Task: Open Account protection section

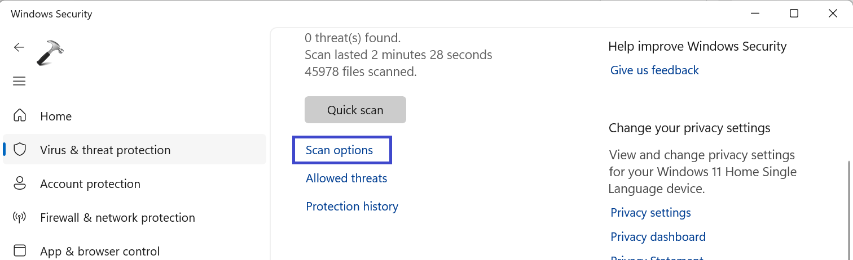Action: [x=90, y=184]
